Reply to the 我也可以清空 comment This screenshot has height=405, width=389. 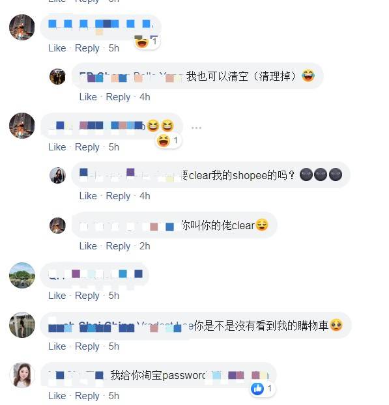point(118,97)
